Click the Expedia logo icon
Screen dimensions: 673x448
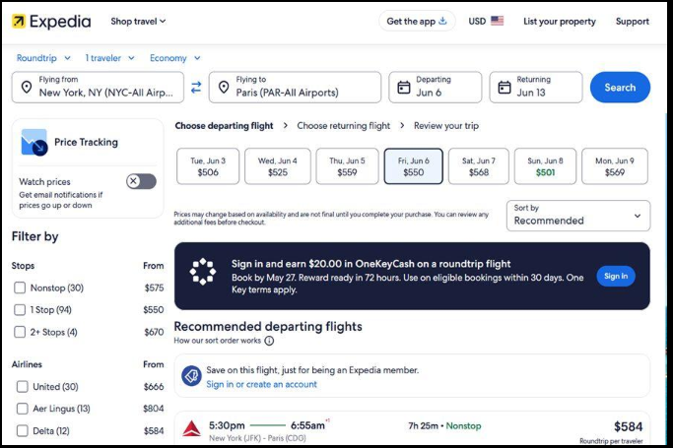coord(19,21)
